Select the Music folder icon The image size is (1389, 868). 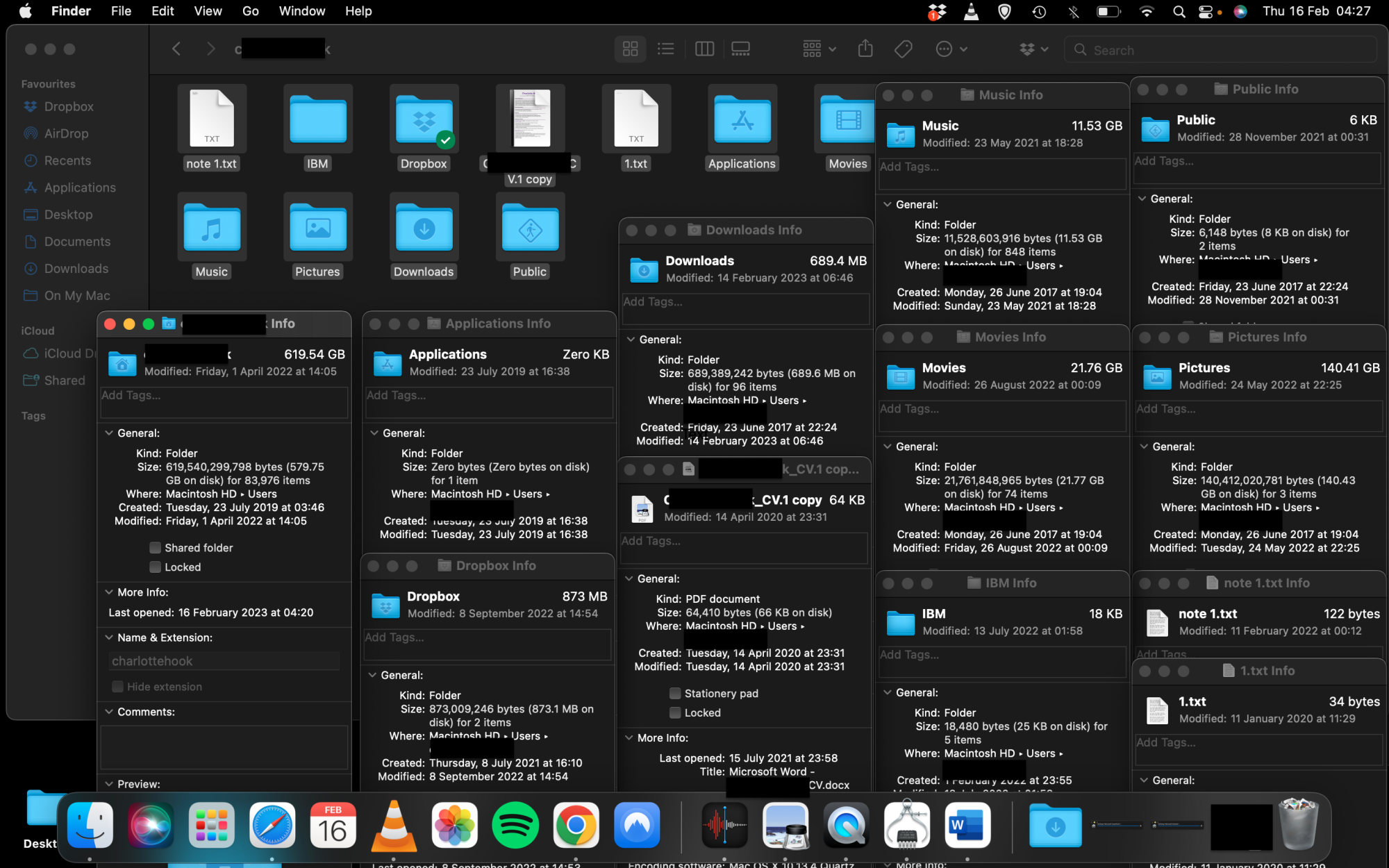point(212,228)
